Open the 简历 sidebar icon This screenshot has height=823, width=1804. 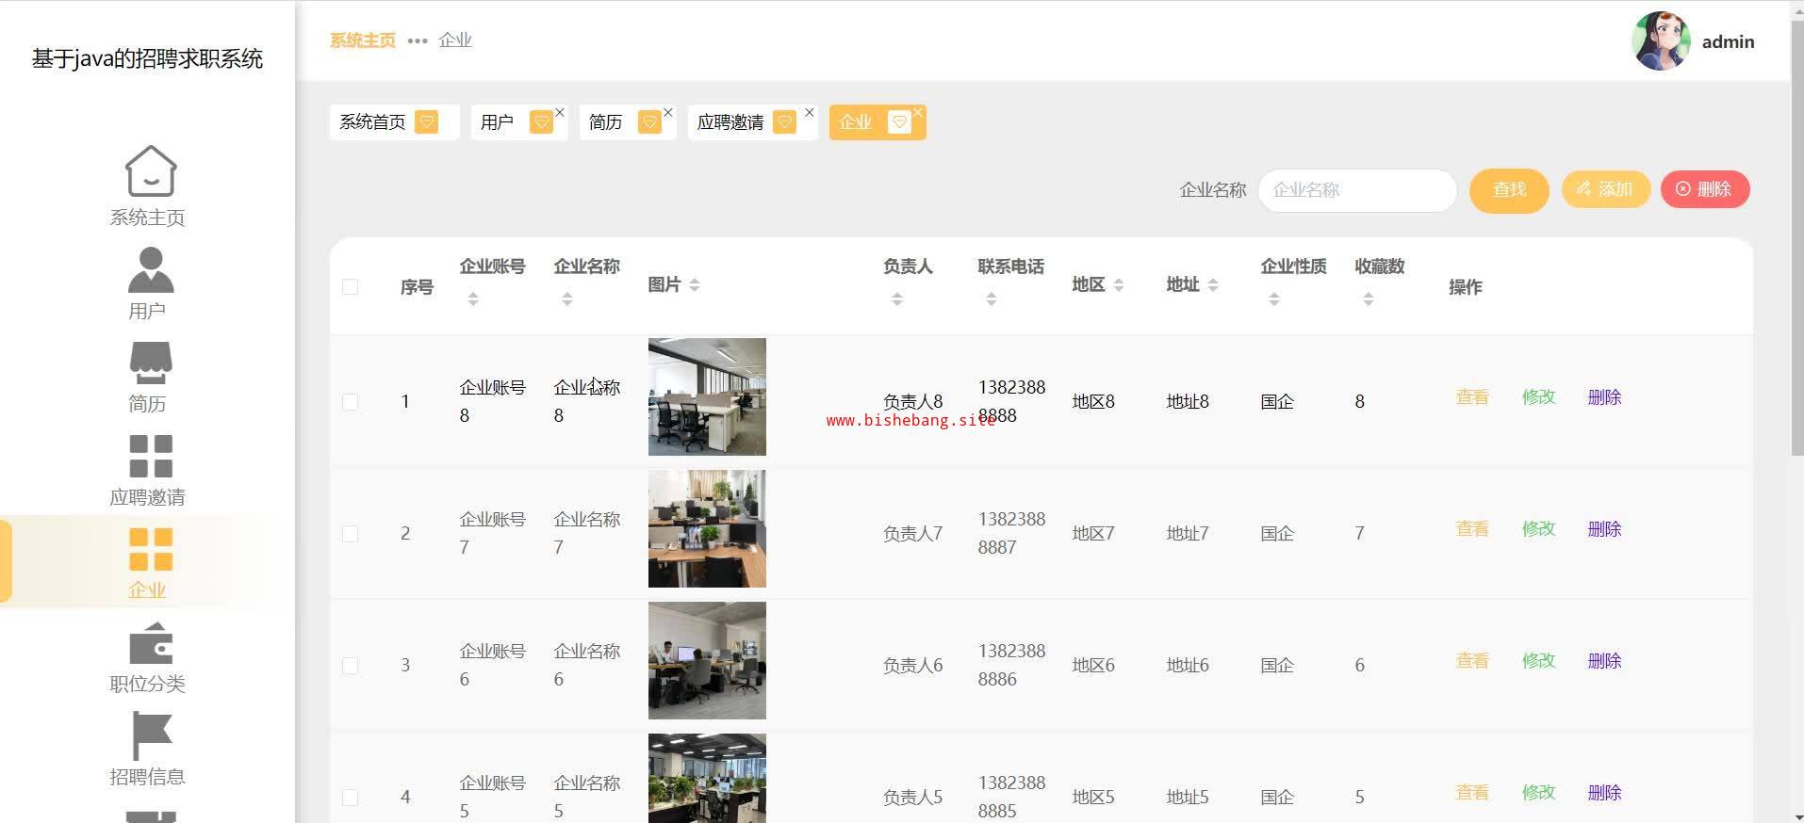tap(150, 363)
